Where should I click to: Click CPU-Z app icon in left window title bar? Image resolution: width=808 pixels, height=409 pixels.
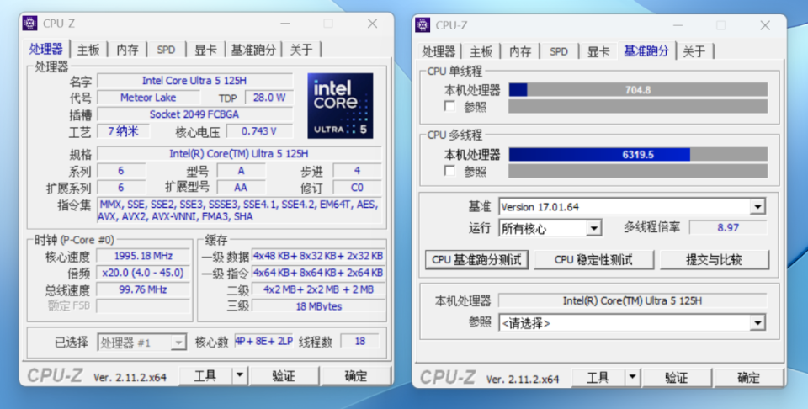pos(30,24)
